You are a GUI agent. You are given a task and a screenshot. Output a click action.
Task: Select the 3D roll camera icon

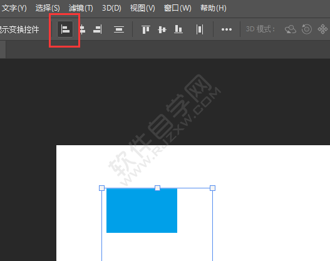[307, 29]
